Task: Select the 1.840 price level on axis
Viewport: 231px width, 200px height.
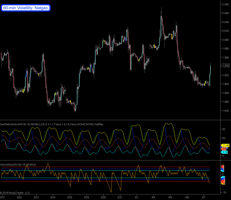Action: click(x=225, y=111)
